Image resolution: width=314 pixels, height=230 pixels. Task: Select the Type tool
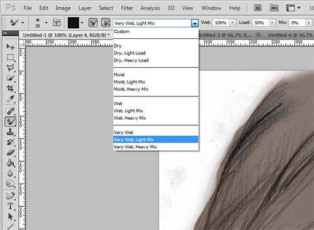click(x=10, y=206)
